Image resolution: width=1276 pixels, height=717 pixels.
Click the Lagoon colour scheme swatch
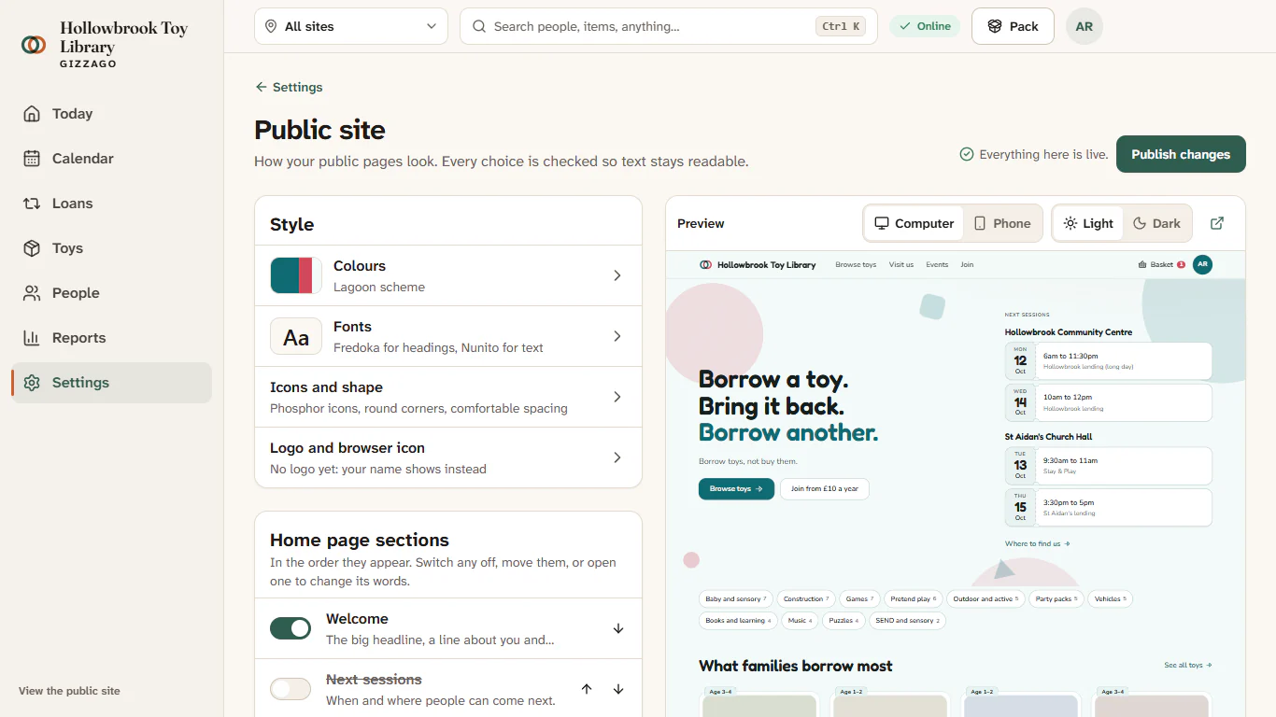296,275
